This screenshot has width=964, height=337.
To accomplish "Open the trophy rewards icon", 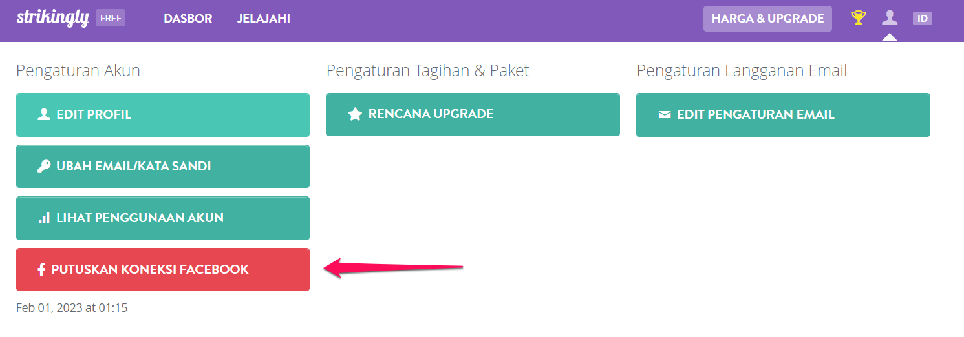I will tap(858, 18).
